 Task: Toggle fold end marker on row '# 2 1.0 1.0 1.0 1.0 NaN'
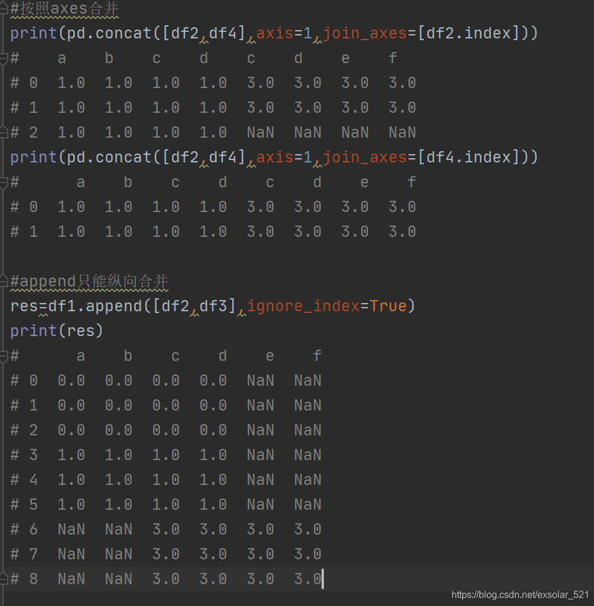[x=3, y=132]
